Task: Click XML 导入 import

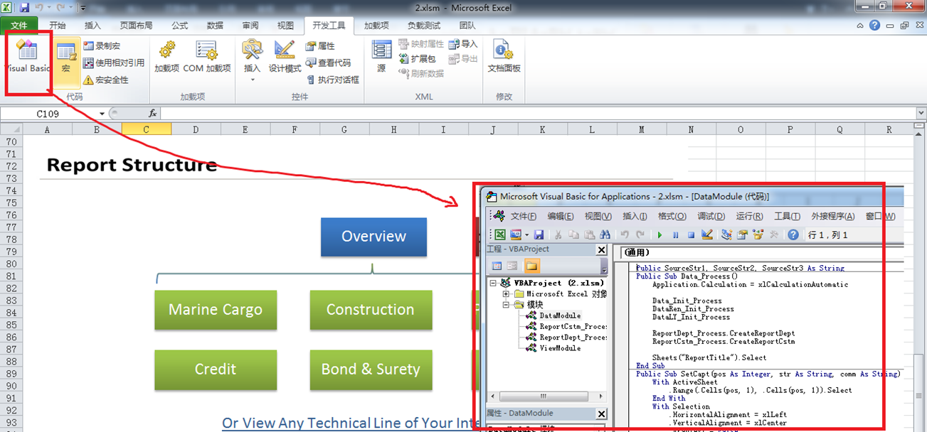Action: click(x=463, y=44)
